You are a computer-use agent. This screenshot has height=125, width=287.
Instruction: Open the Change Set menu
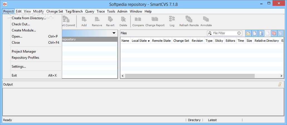click(x=55, y=11)
